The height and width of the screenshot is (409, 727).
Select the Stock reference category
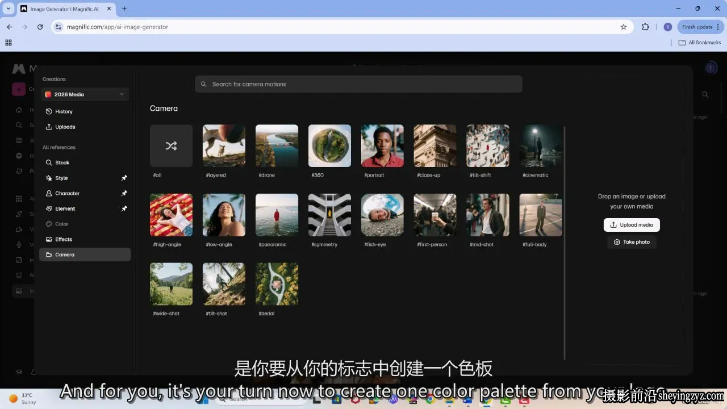pyautogui.click(x=85, y=162)
